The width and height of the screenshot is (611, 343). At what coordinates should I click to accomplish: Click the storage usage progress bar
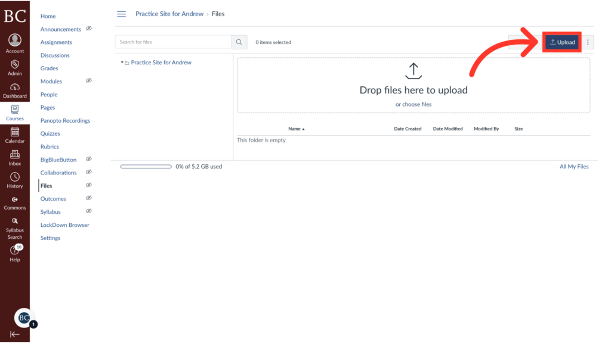146,166
